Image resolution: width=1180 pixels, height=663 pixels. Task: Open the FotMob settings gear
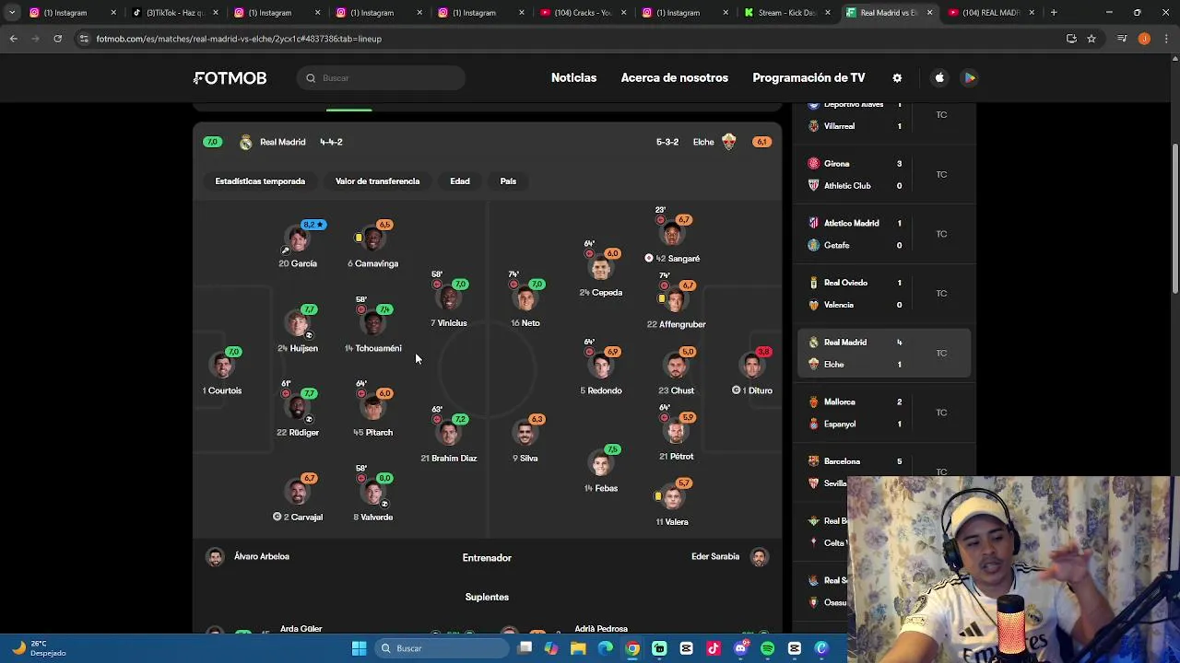(897, 78)
